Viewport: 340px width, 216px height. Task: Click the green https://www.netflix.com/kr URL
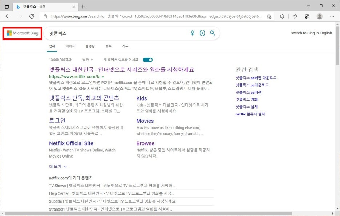click(x=75, y=77)
